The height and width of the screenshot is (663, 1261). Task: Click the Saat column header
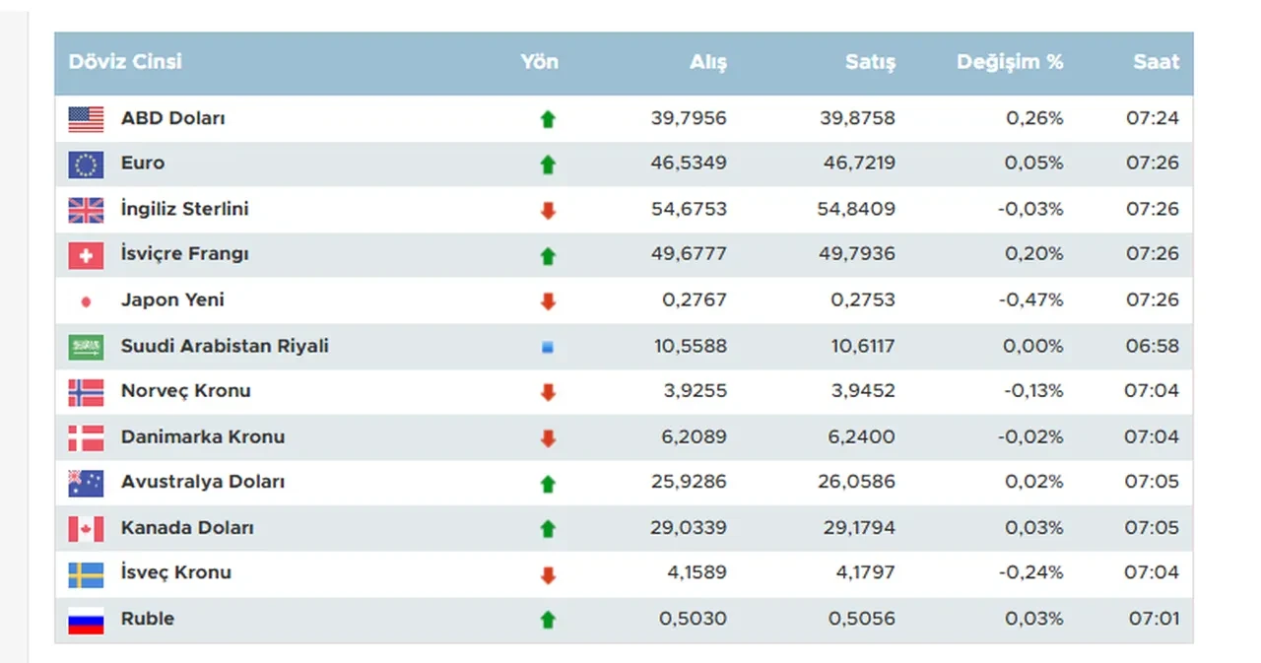click(1158, 61)
